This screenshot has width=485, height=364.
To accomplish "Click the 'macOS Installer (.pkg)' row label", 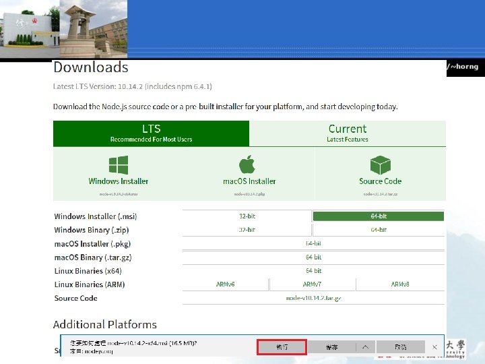I will pos(92,244).
